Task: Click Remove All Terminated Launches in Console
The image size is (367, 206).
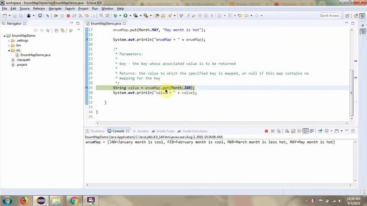Action: pyautogui.click(x=279, y=131)
